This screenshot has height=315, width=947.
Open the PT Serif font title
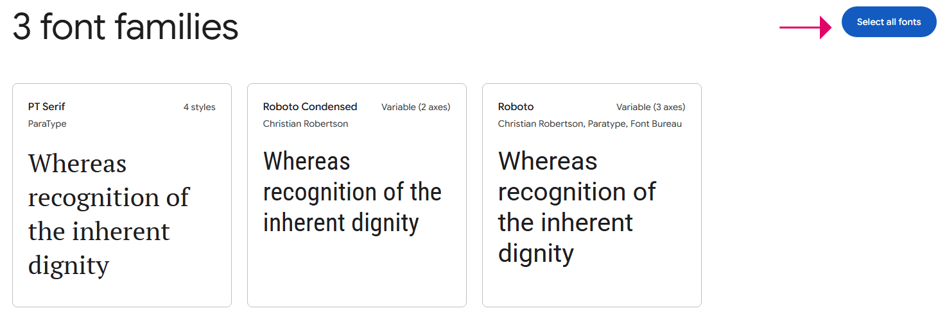(x=47, y=107)
